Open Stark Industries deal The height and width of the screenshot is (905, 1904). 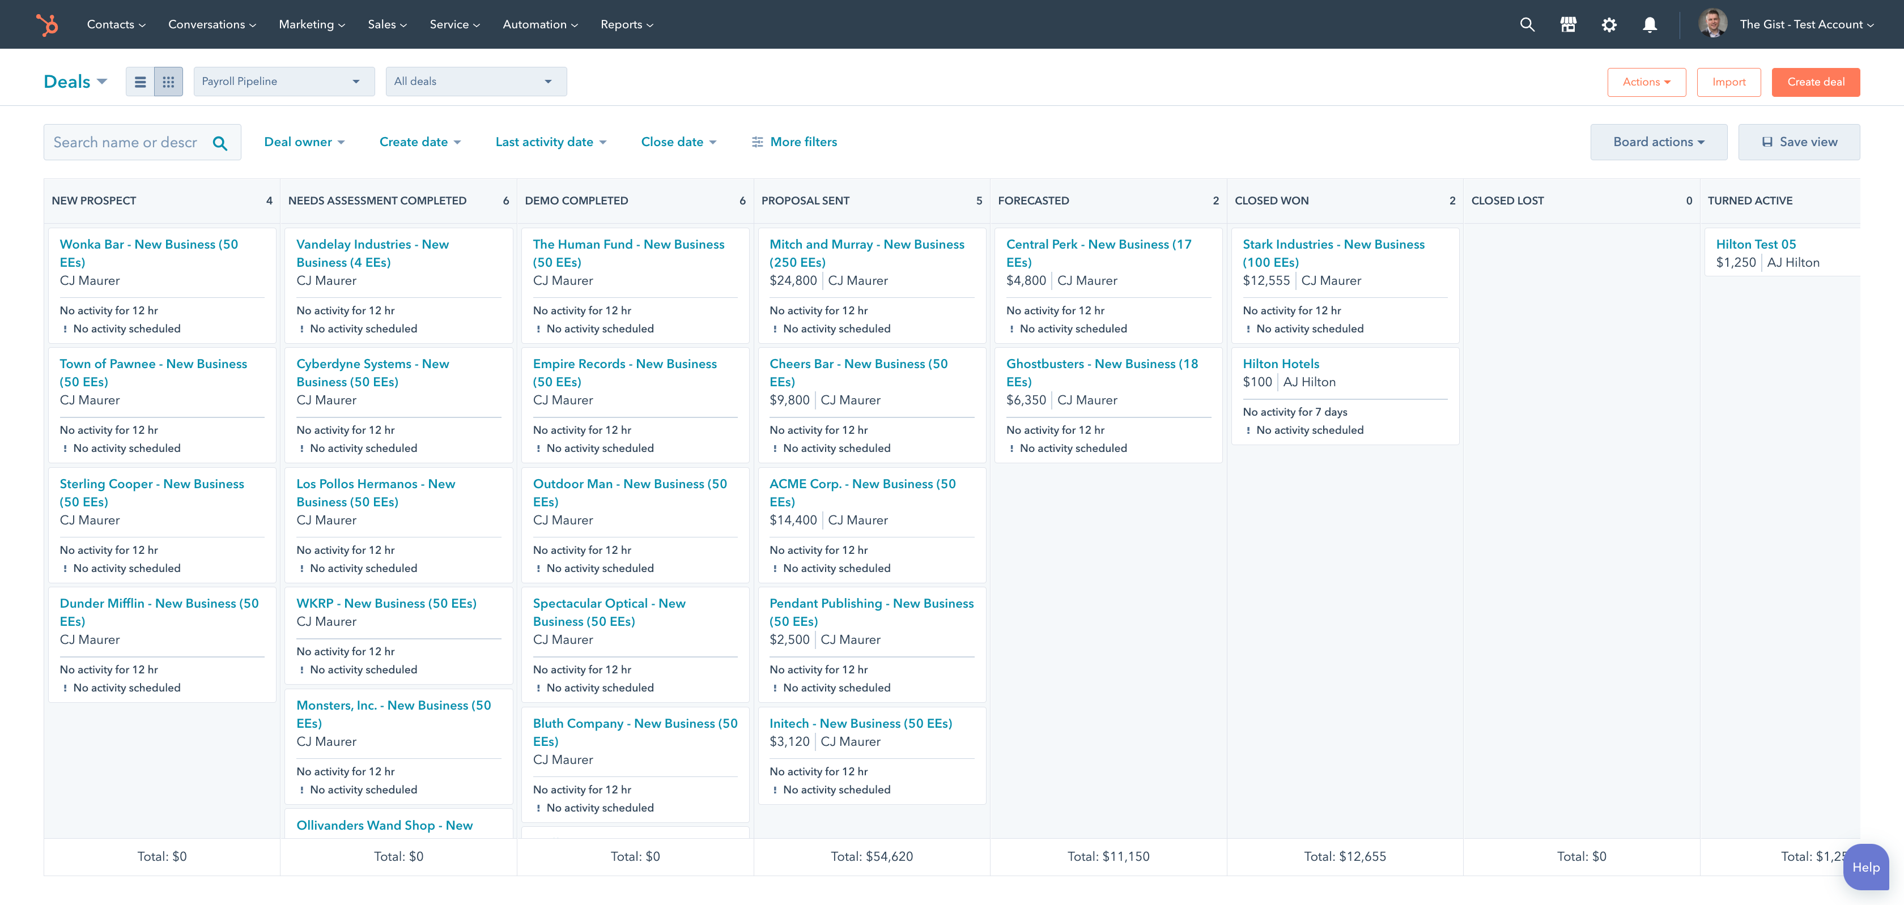click(x=1333, y=253)
